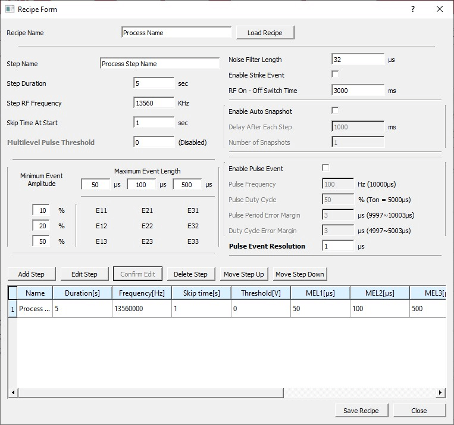Save the recipe with Save Recipe button
Viewport: 454px width, 425px height.
361,410
